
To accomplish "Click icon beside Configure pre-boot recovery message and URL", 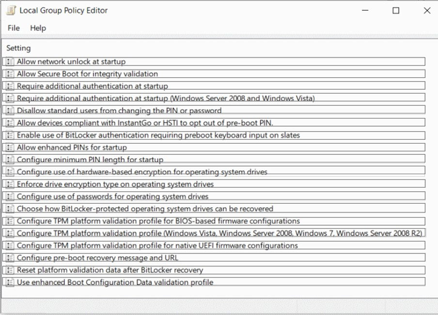I will click(10, 258).
